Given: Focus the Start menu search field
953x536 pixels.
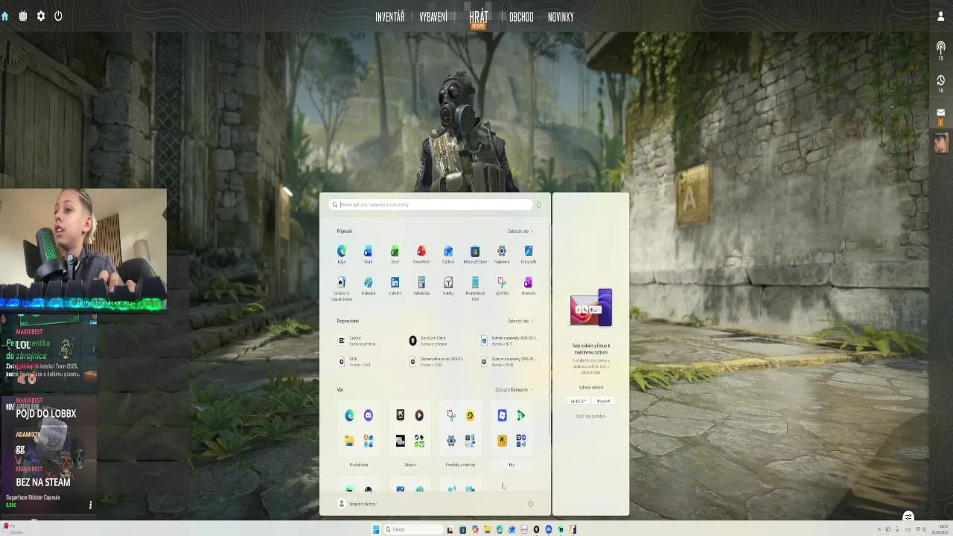Looking at the screenshot, I should [x=432, y=205].
